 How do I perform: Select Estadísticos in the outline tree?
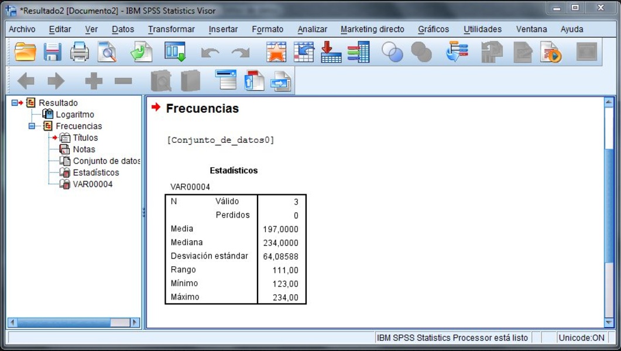[x=95, y=173]
